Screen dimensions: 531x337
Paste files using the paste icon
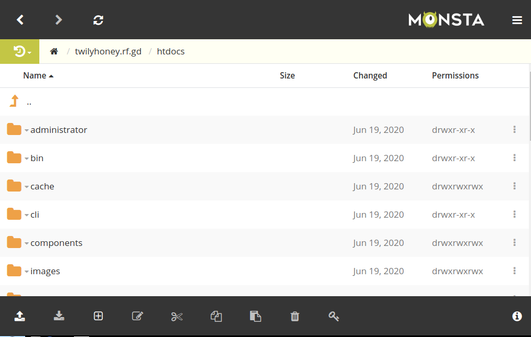click(255, 316)
